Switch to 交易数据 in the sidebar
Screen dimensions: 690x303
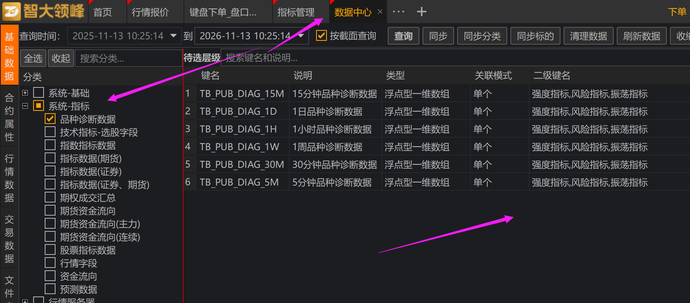(9, 239)
